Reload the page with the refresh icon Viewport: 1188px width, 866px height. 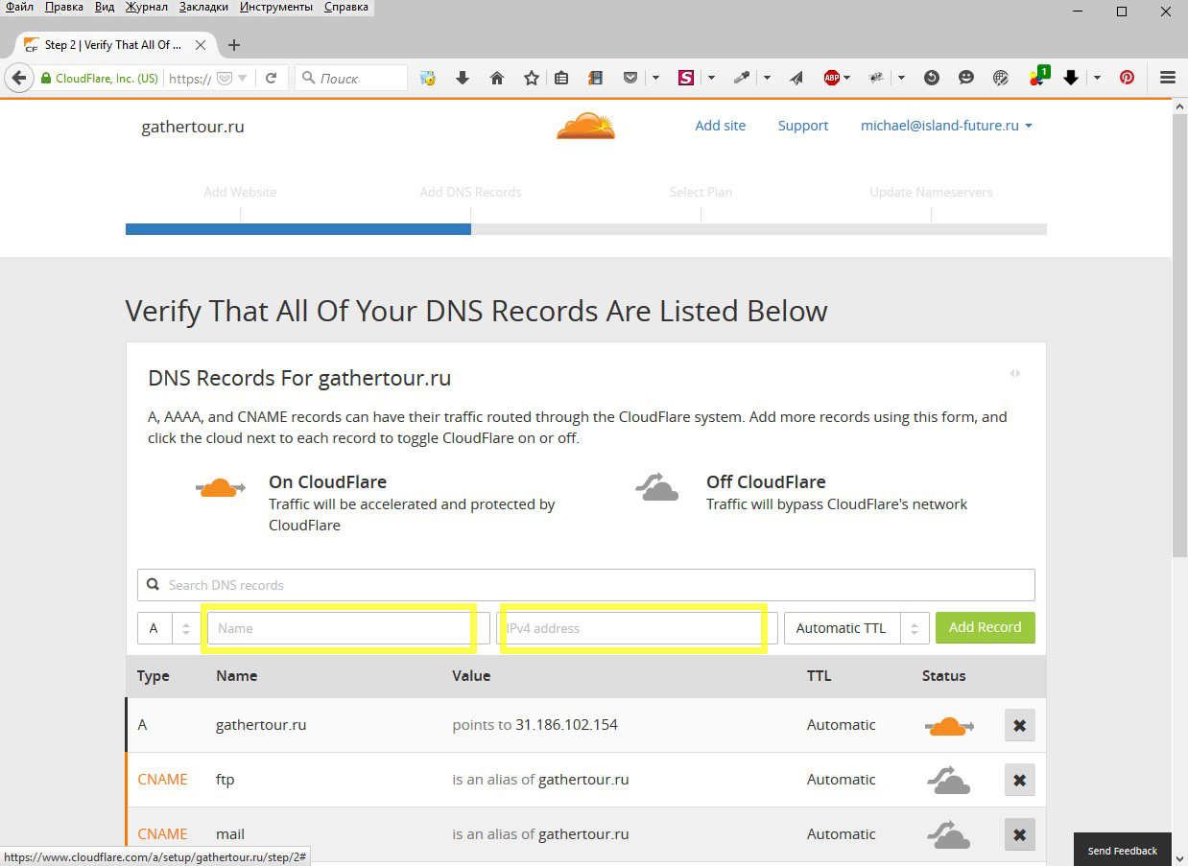tap(272, 79)
